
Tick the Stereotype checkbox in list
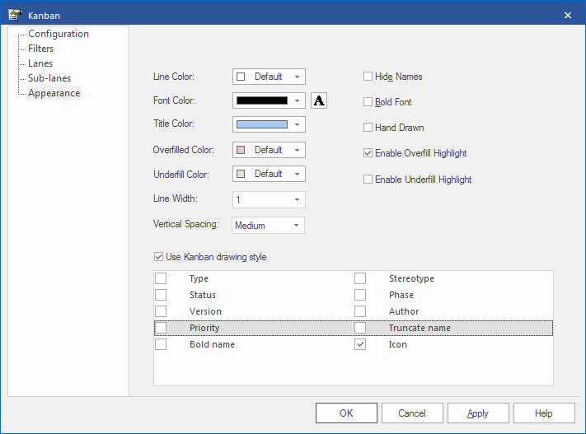360,278
